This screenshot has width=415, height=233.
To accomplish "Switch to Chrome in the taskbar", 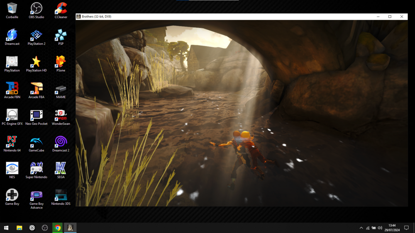I will pyautogui.click(x=58, y=228).
